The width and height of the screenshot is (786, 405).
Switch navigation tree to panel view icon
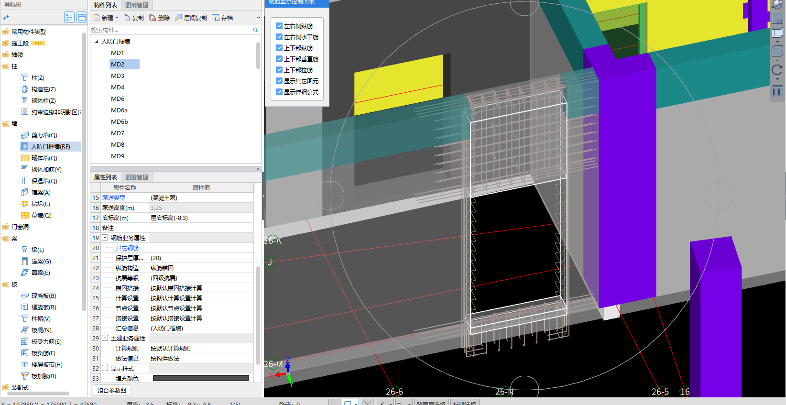pos(82,18)
